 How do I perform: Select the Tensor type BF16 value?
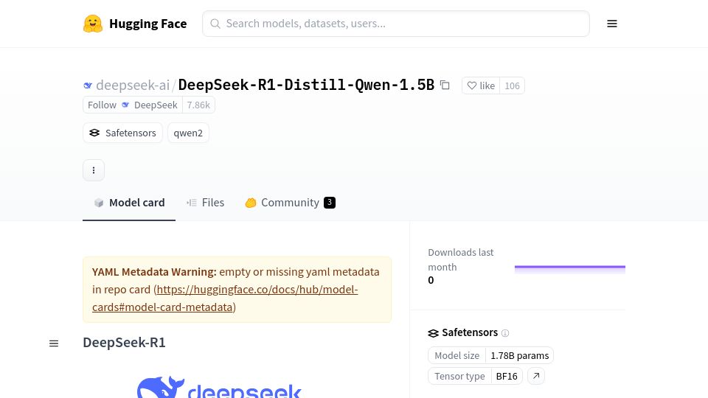tap(507, 376)
